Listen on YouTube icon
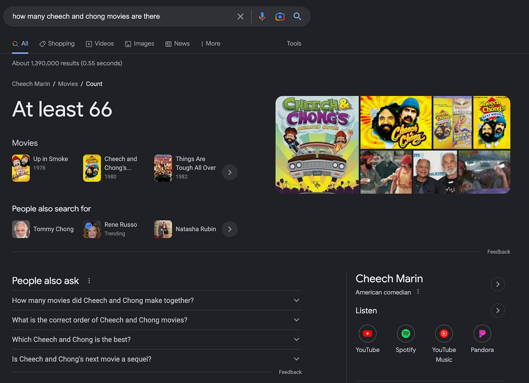The width and height of the screenshot is (529, 383). 367,334
